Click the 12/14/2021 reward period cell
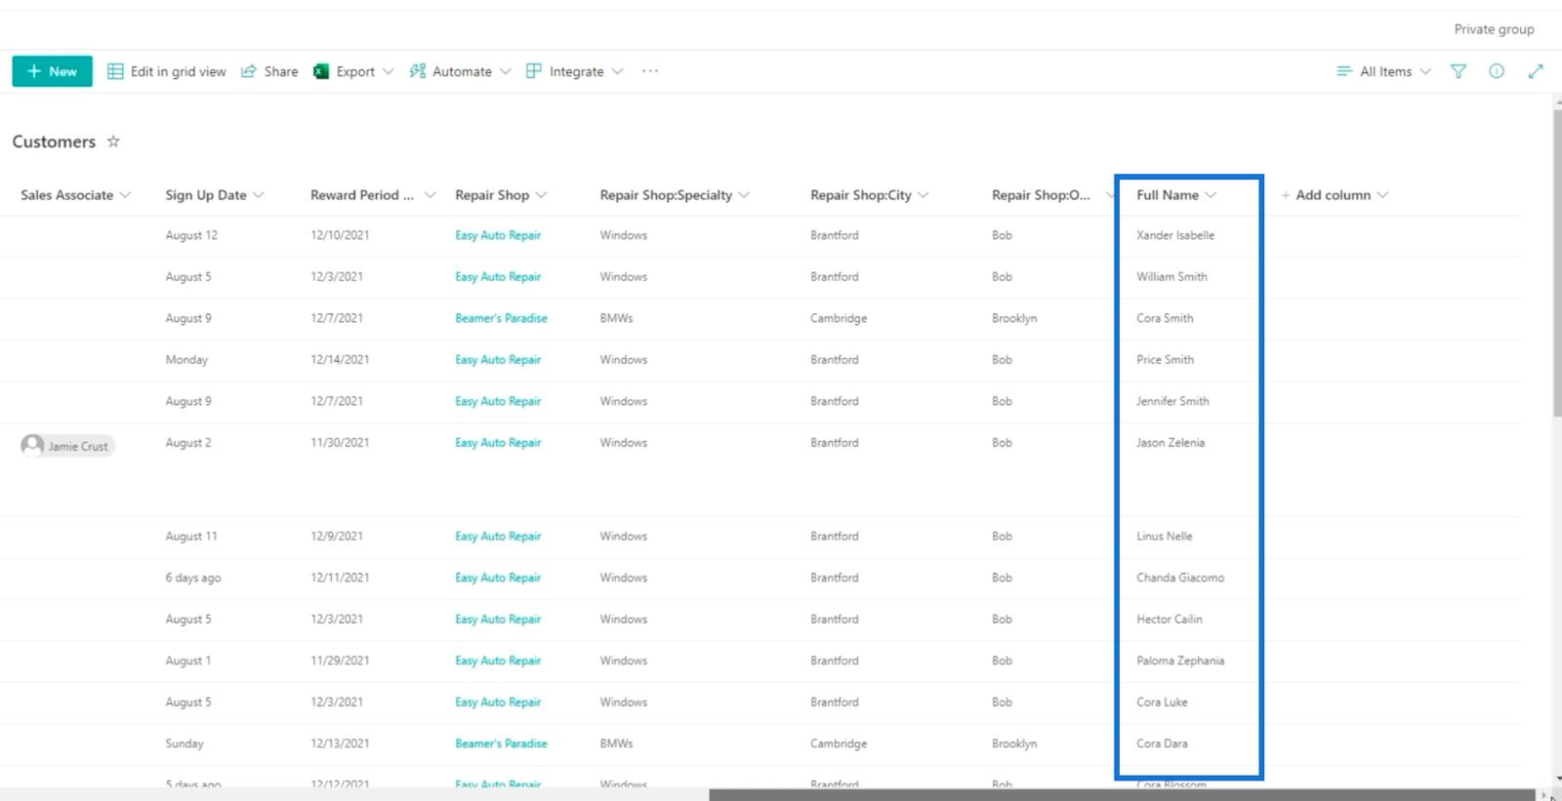 340,360
